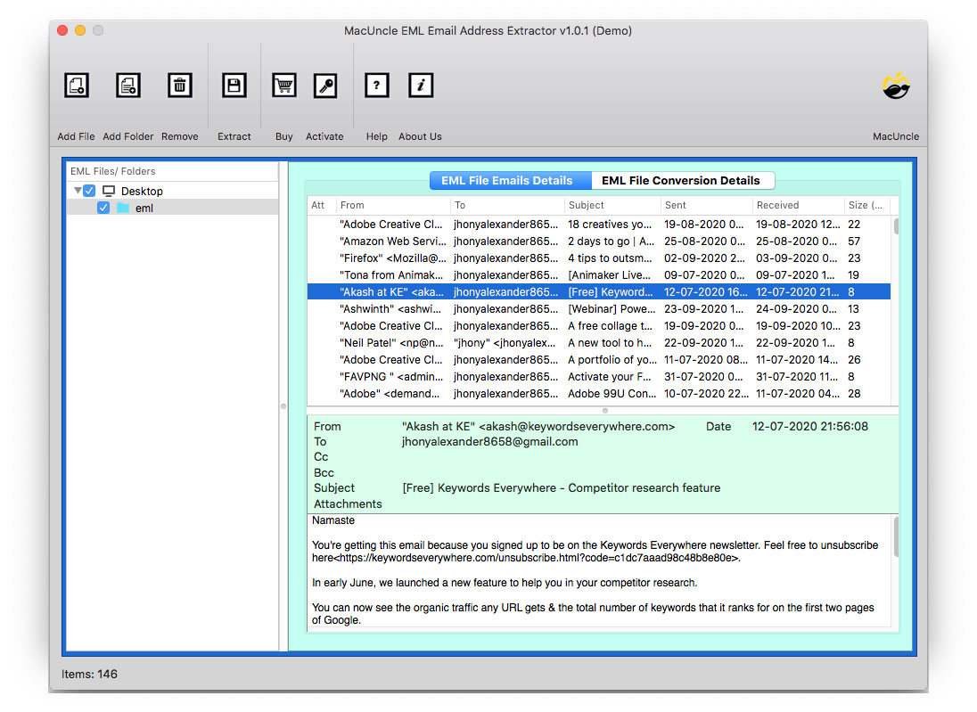Click the date value 12-07-2020 21:56:08
Screen dimensions: 977x712
pos(810,427)
